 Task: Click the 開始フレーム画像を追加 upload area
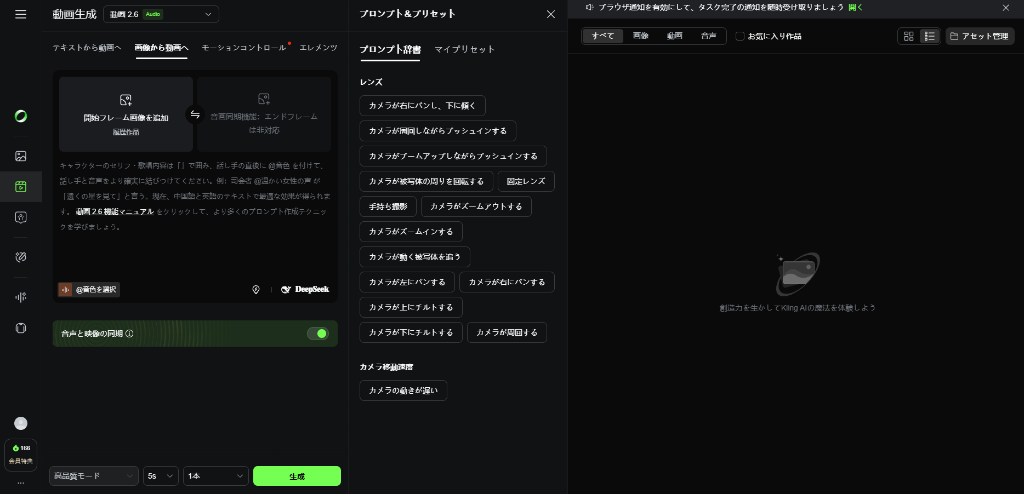click(126, 114)
